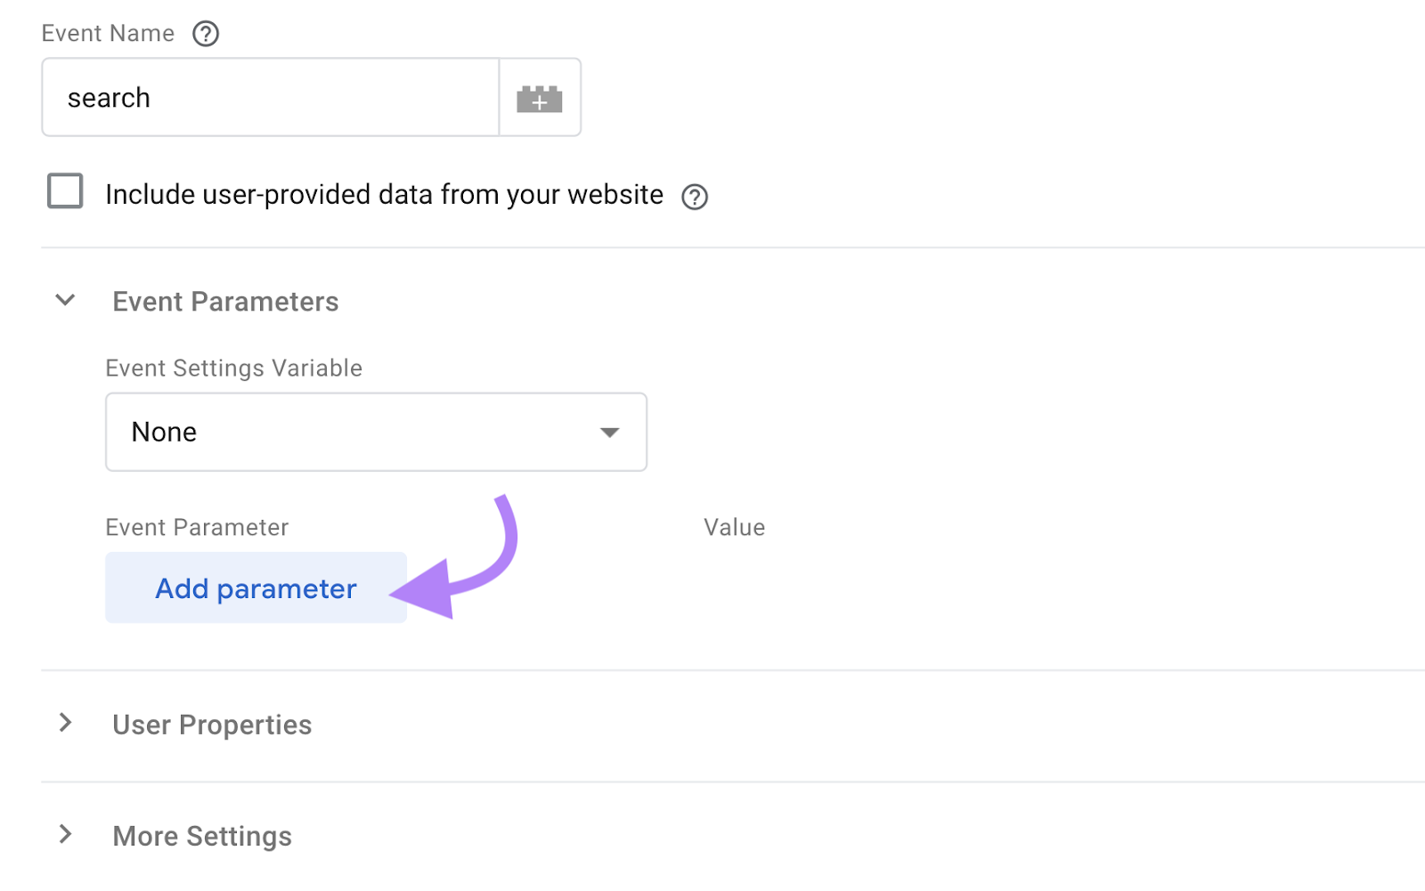This screenshot has height=891, width=1425.
Task: Select the None value in Event Settings Variable
Action: tap(376, 432)
